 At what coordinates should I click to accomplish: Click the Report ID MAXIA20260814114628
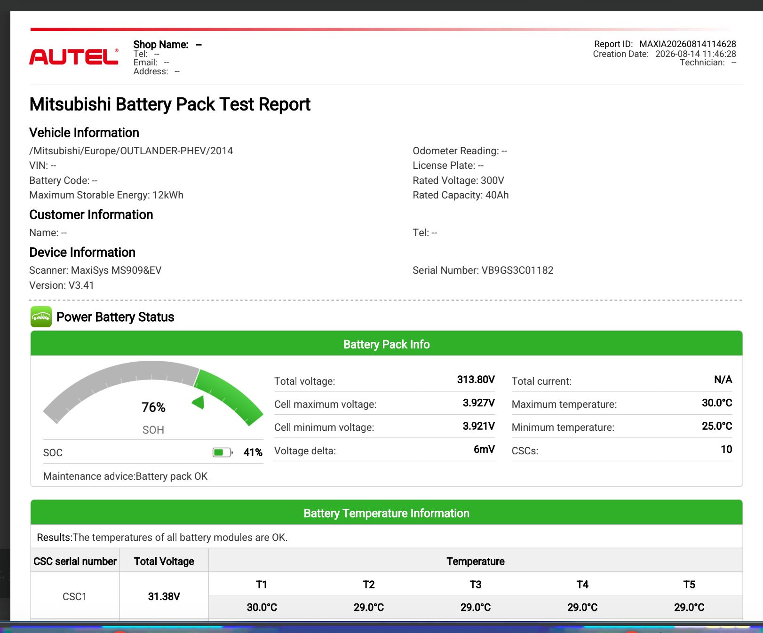click(x=665, y=44)
